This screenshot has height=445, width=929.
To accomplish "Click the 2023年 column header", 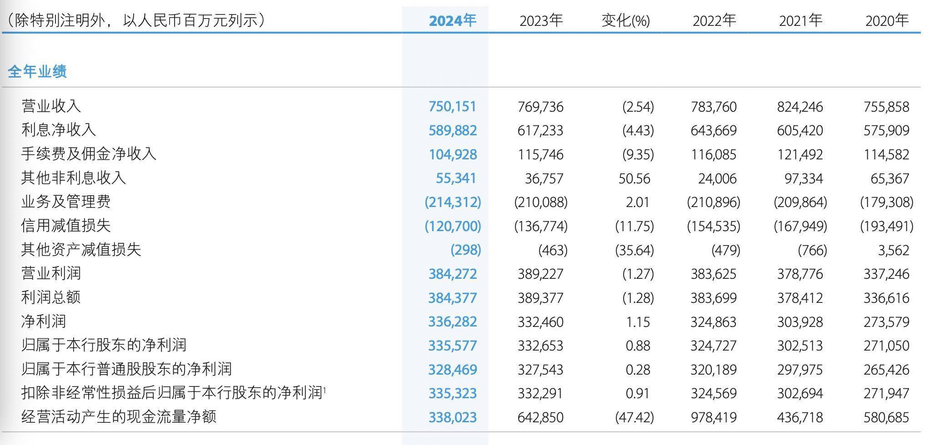I will click(x=541, y=20).
